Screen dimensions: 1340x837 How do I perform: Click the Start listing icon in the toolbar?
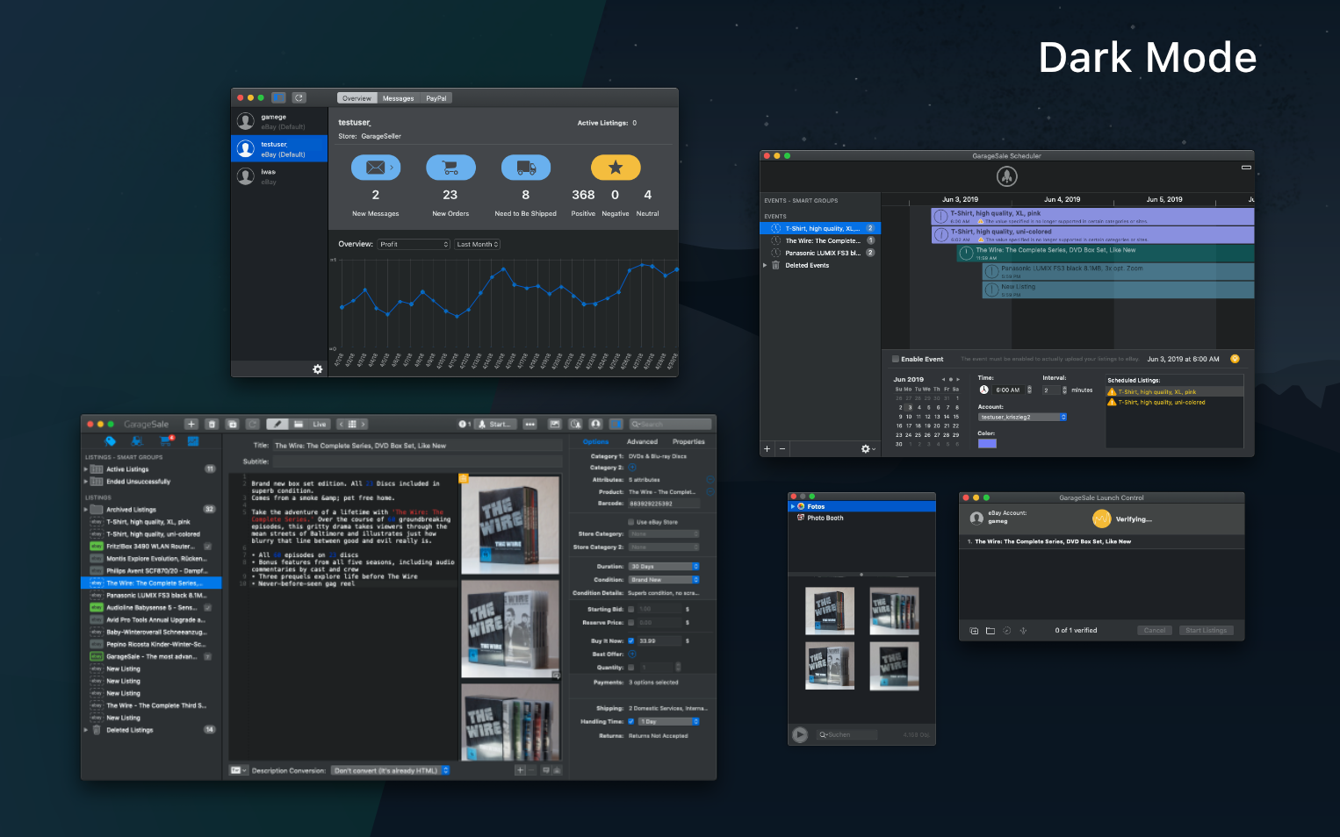coord(495,424)
